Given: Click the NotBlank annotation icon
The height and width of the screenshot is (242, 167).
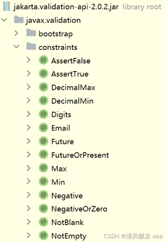Looking at the screenshot, I should pos(43,222).
